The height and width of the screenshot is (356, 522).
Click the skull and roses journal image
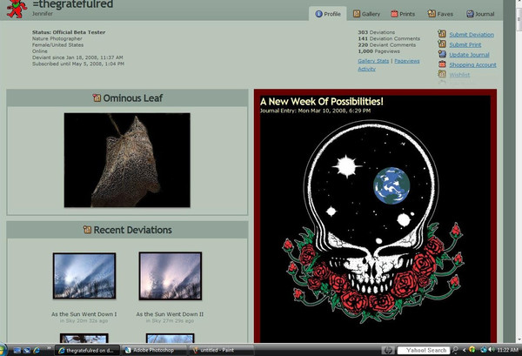(x=373, y=221)
